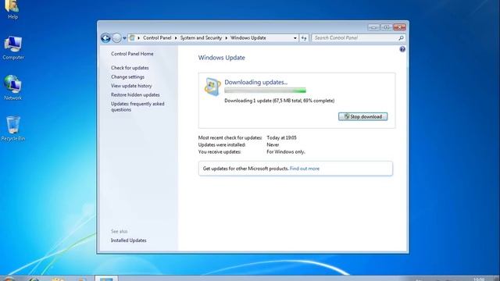Select the Recycle Bin desktop icon

coord(13,129)
